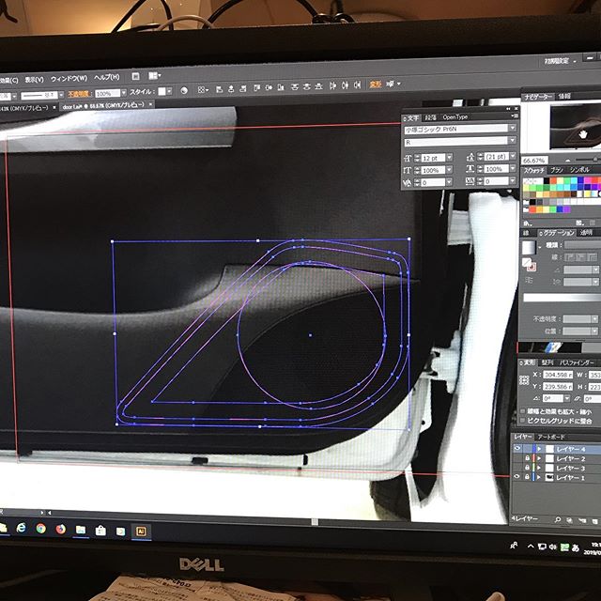Open the スタイル graphic style dropdown
Image resolution: width=601 pixels, height=601 pixels.
pyautogui.click(x=169, y=91)
